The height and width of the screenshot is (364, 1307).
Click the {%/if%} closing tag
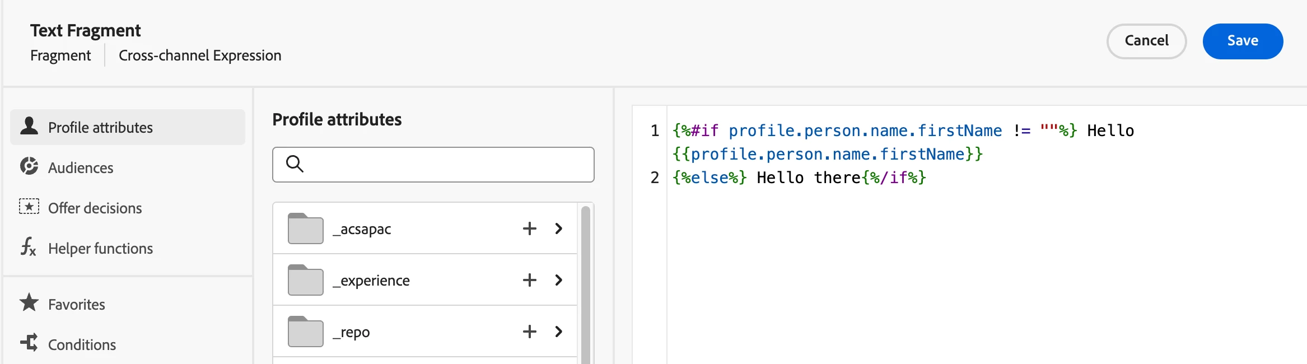(x=894, y=178)
